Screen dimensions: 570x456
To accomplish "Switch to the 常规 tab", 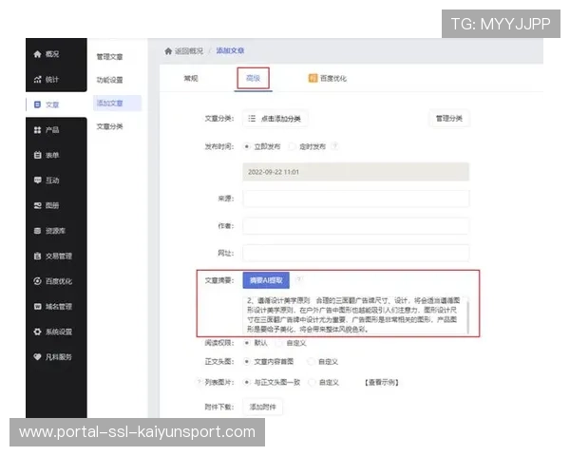I will 191,78.
